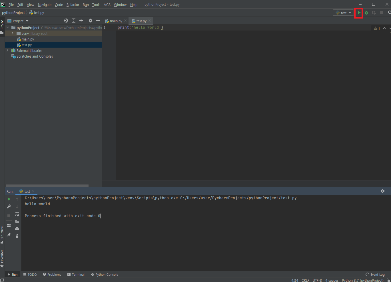Image resolution: width=391 pixels, height=282 pixels.
Task: Hide the Project tool window
Action: pos(98,21)
